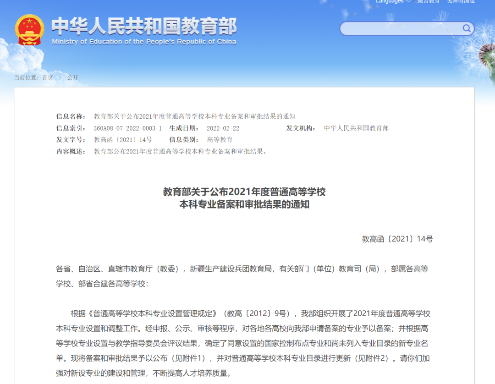Click the 生成日期 label
Viewport: 495px width, 384px height.
click(184, 128)
